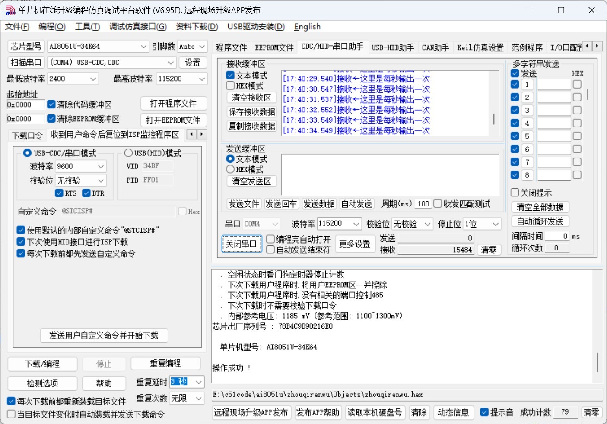Viewport: 607px width, 424px height.
Task: Uncheck multi-string send row 5 checkbox
Action: coord(515,136)
